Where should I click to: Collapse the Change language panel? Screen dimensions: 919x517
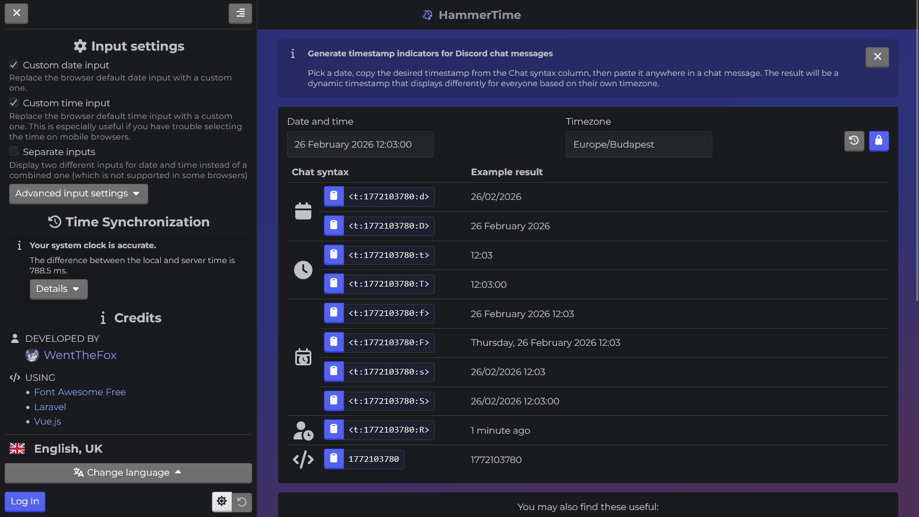pyautogui.click(x=128, y=473)
